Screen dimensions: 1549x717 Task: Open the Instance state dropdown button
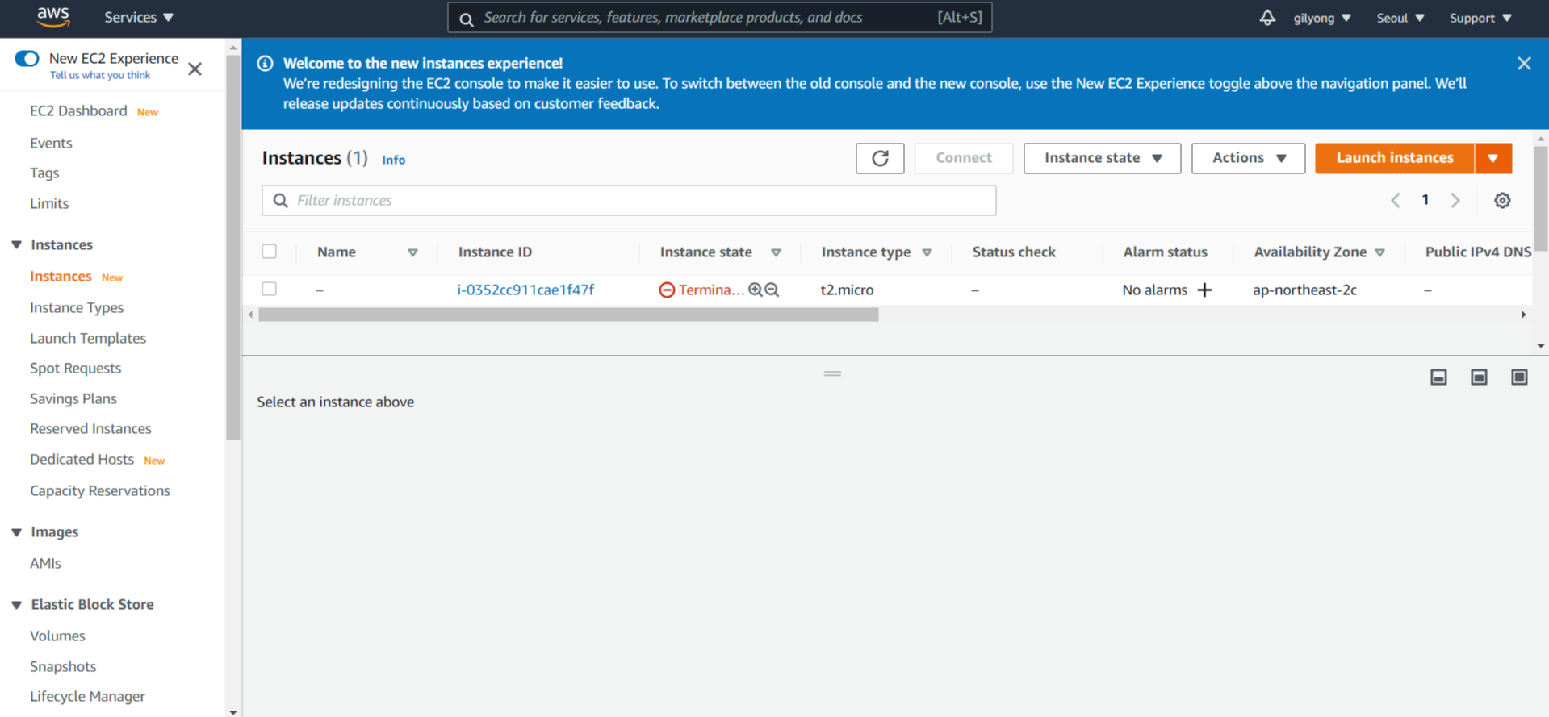[x=1102, y=158]
